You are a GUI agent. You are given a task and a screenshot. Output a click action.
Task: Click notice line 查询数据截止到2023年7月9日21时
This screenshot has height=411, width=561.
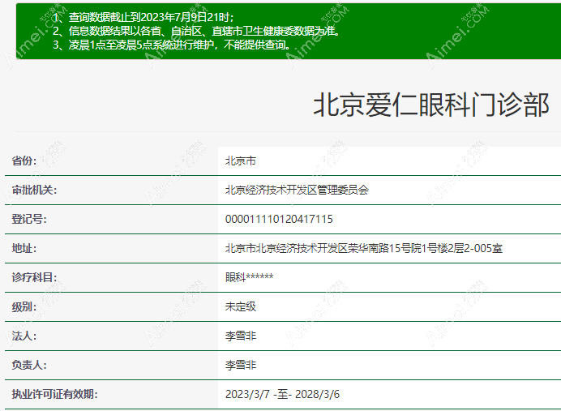143,17
